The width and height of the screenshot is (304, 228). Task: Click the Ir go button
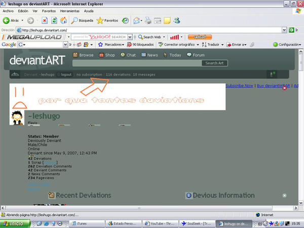(x=293, y=30)
